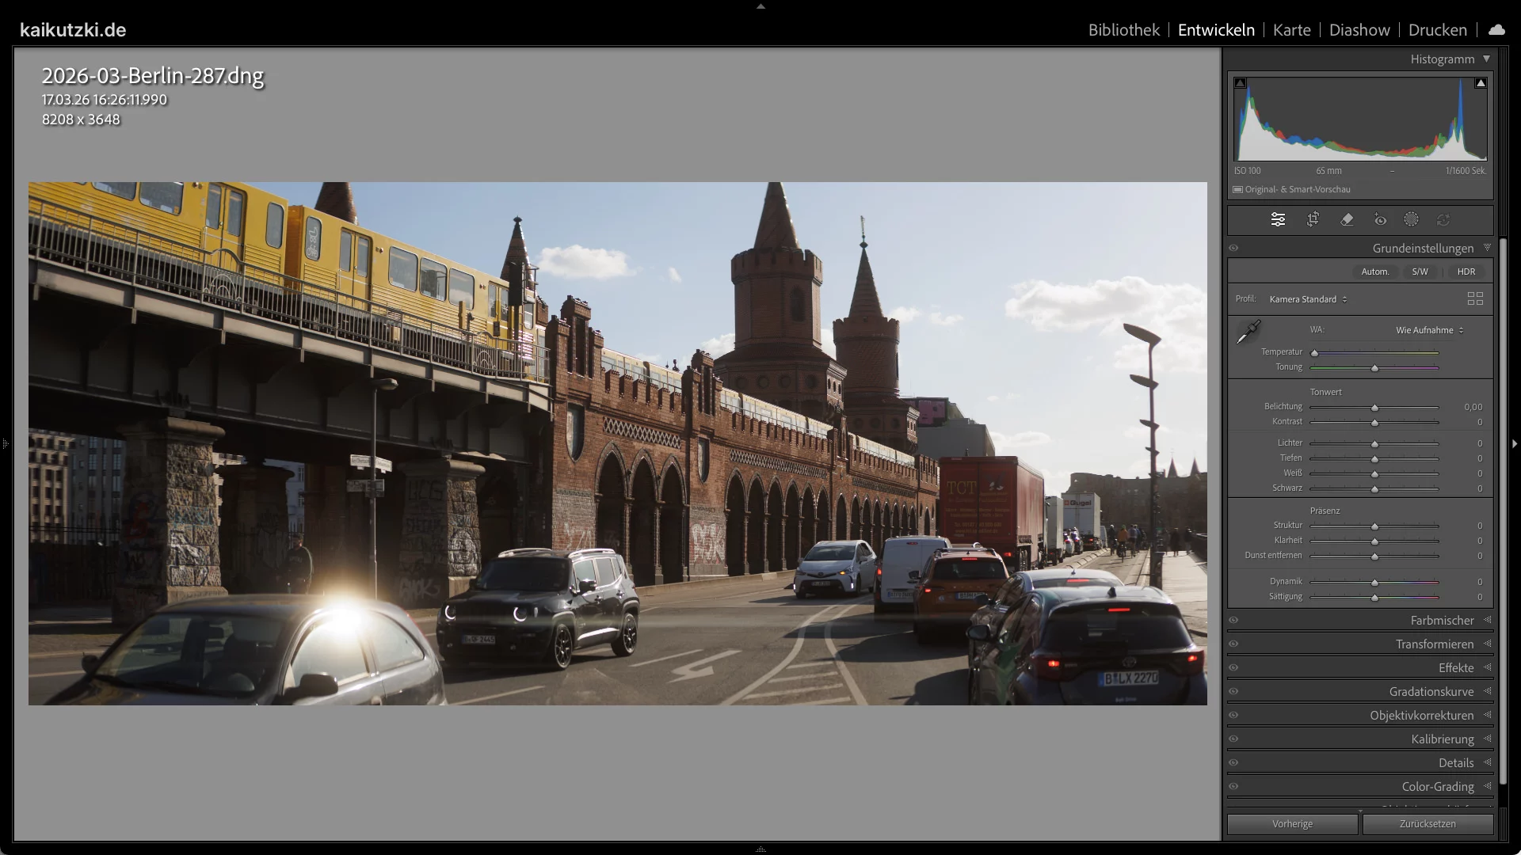Click the Belichtung value field showing 0,00

click(x=1472, y=407)
